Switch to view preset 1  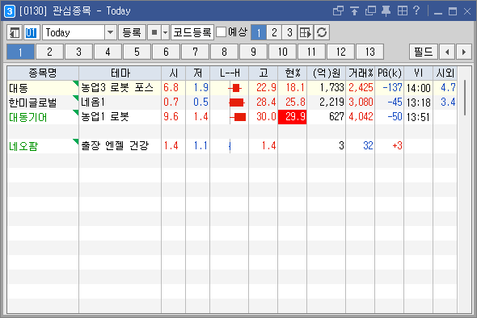point(259,32)
